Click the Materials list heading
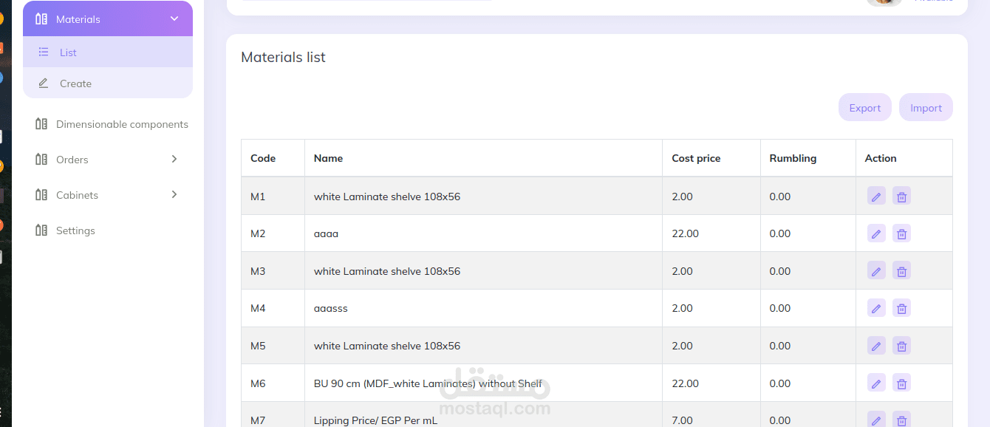This screenshot has width=990, height=427. point(283,57)
